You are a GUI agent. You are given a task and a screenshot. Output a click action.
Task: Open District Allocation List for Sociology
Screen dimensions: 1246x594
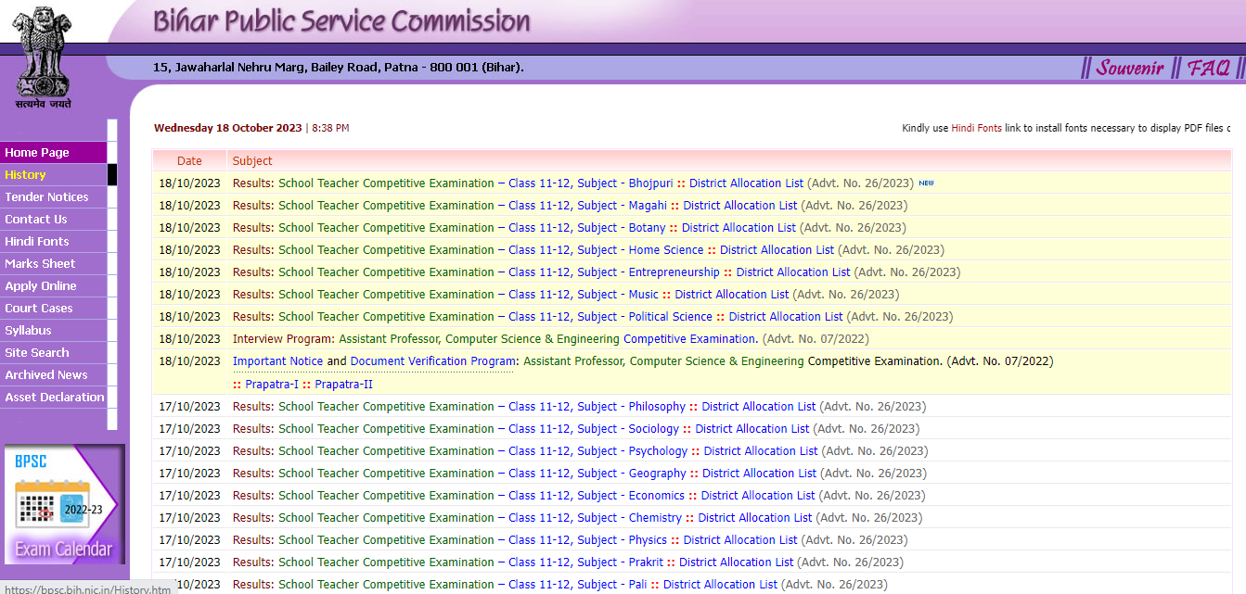tap(752, 429)
